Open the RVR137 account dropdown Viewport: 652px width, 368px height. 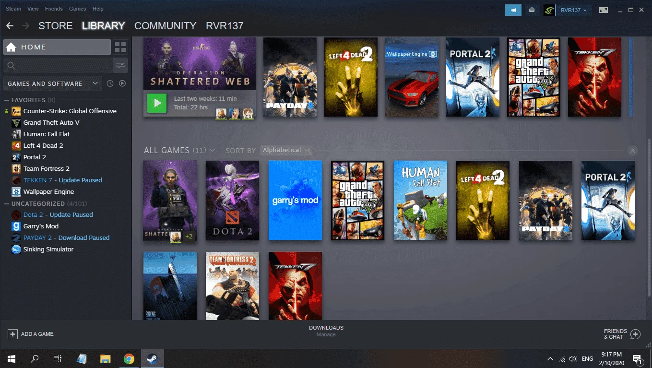(573, 10)
